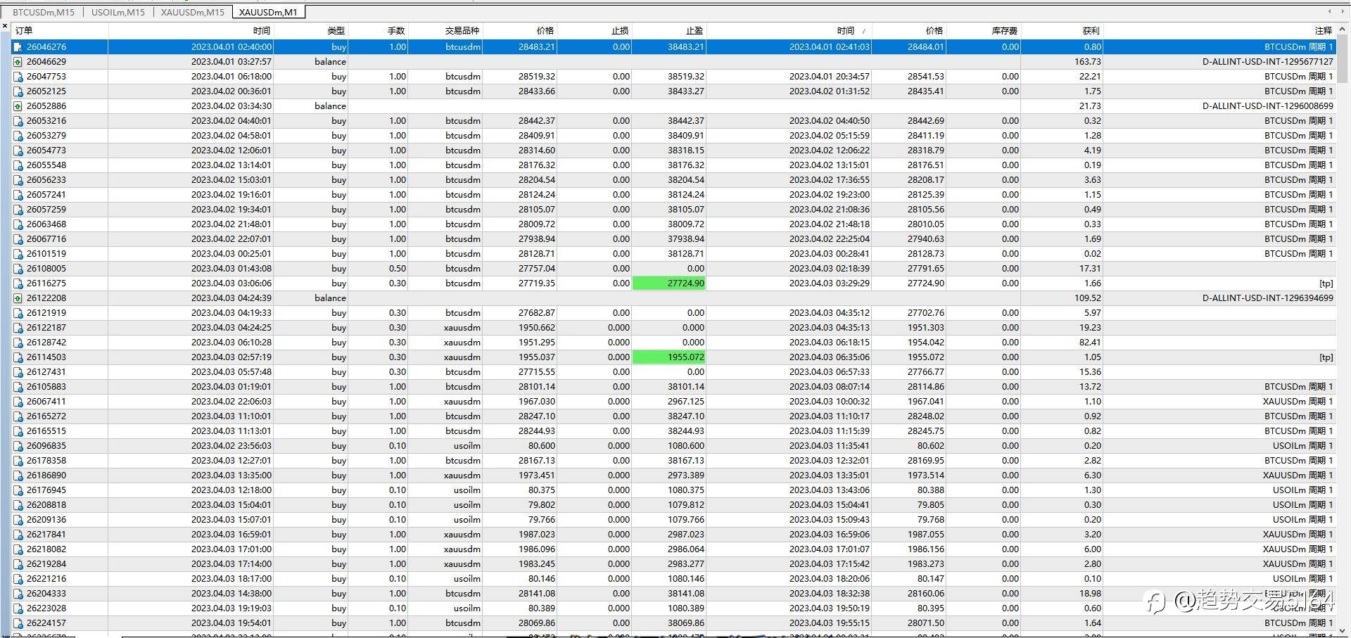This screenshot has height=638, width=1351.
Task: Click the left chart-tab scroll arrow
Action: 1329,11
